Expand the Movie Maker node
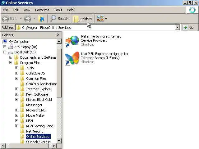The image size is (199, 149). 16,115
